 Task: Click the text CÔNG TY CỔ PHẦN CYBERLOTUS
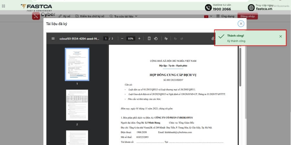tap(174, 118)
